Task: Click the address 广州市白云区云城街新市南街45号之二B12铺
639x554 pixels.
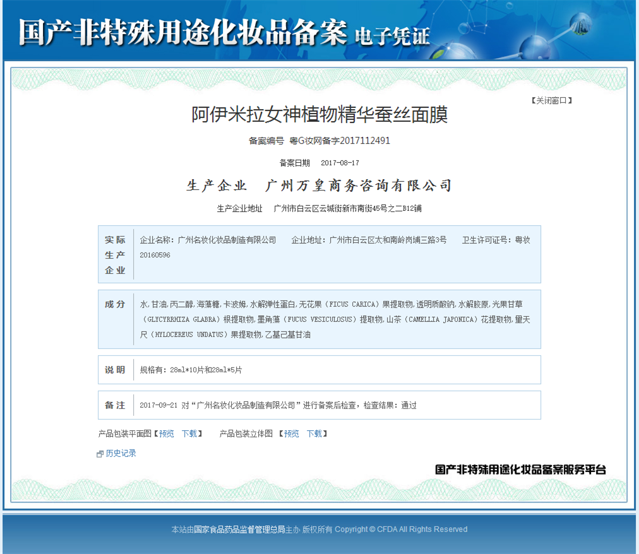Action: click(348, 209)
